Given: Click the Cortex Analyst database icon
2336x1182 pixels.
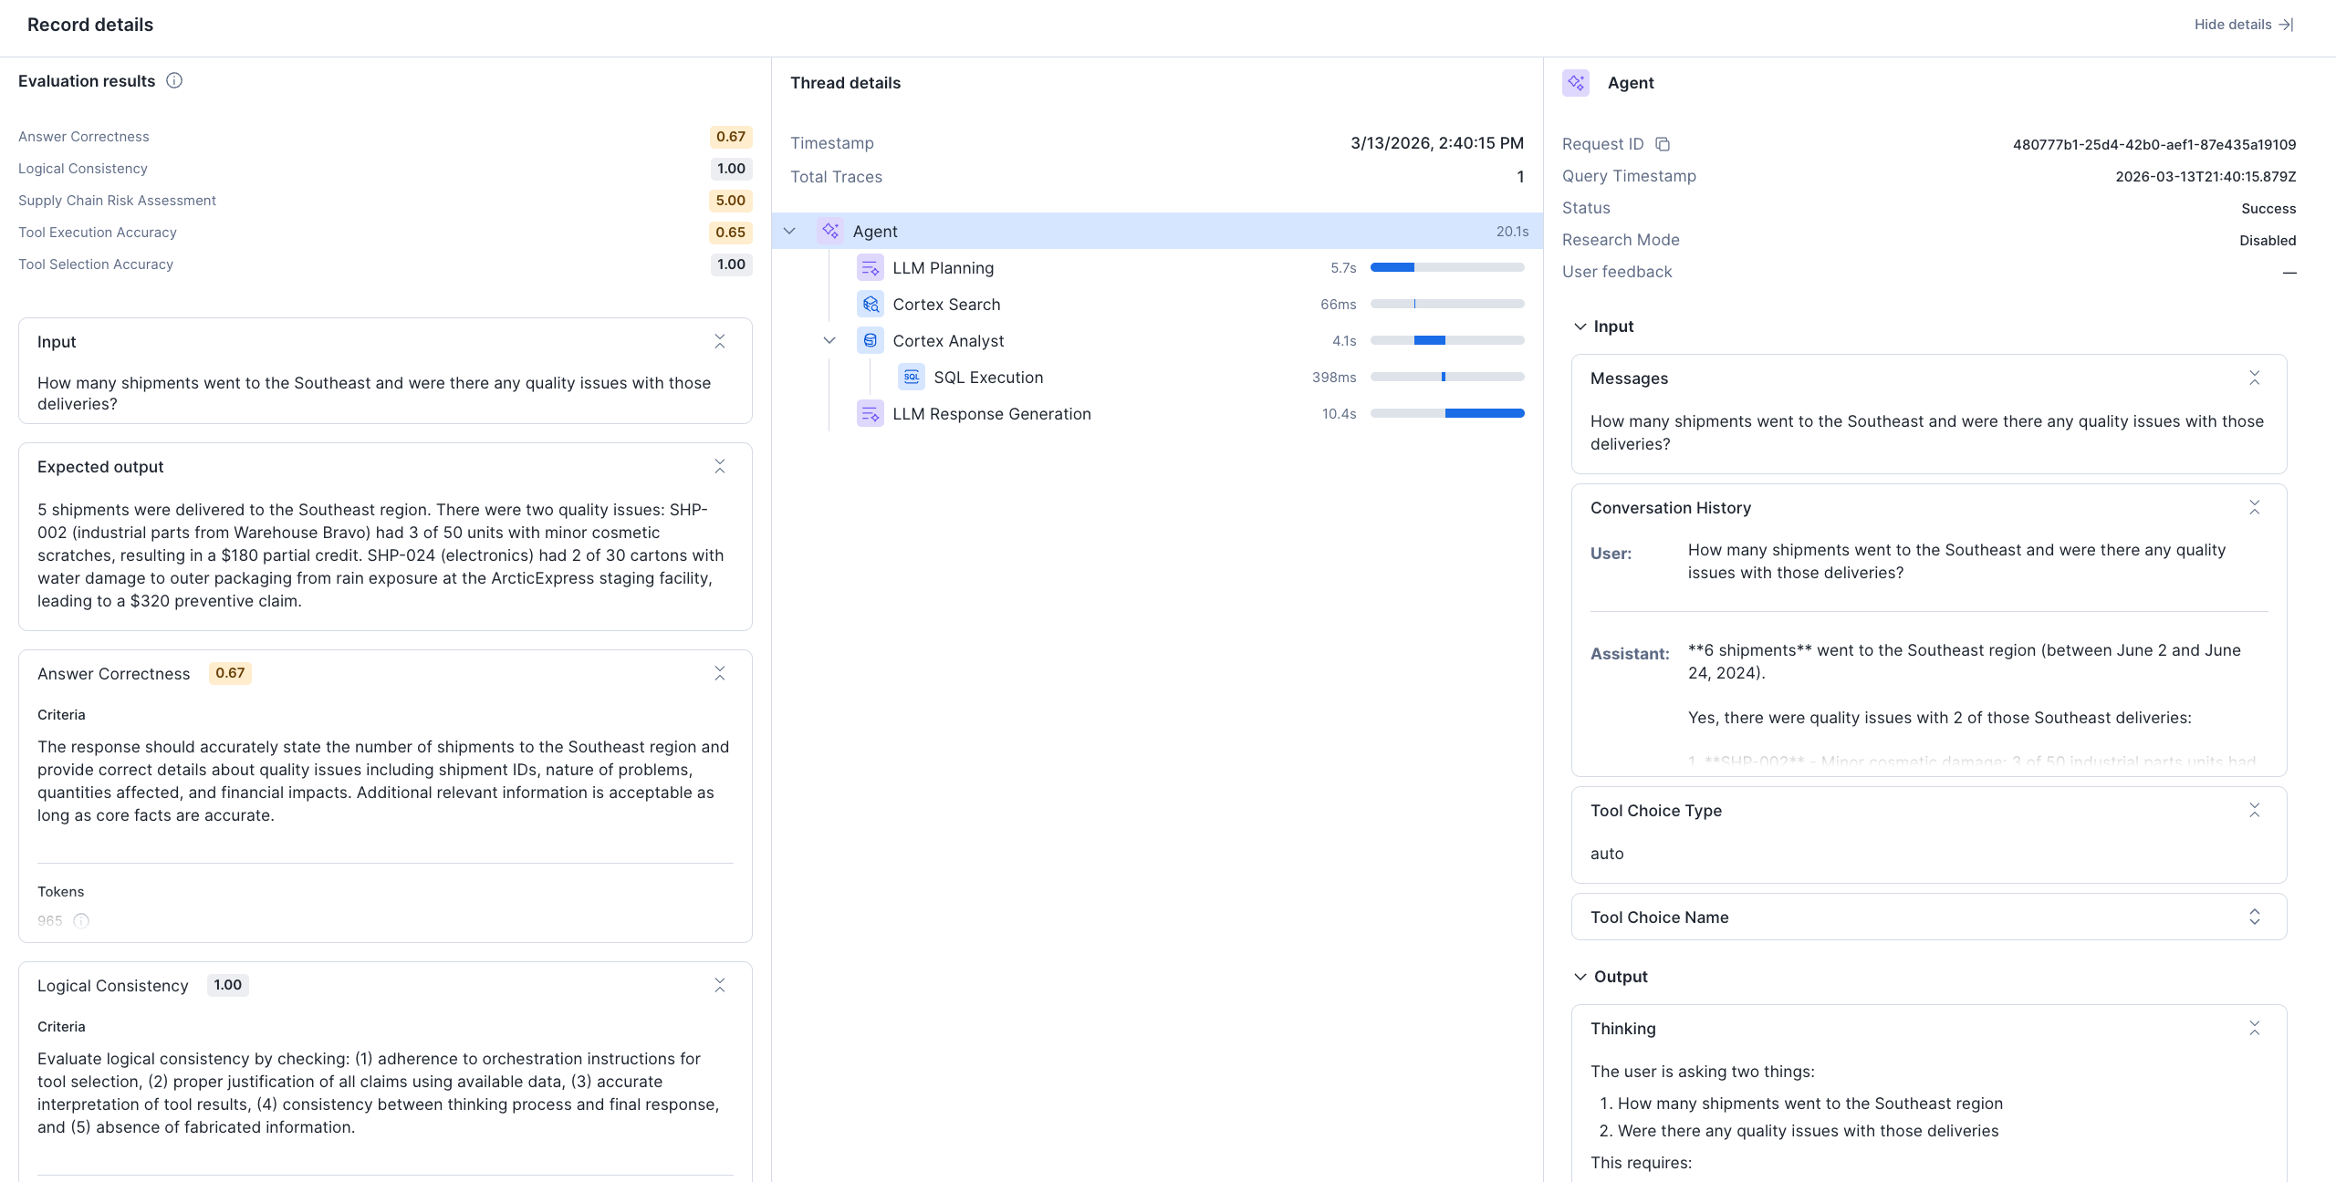Looking at the screenshot, I should coord(870,341).
